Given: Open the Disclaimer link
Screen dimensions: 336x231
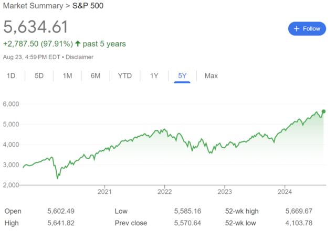Looking at the screenshot, I should click(79, 57).
